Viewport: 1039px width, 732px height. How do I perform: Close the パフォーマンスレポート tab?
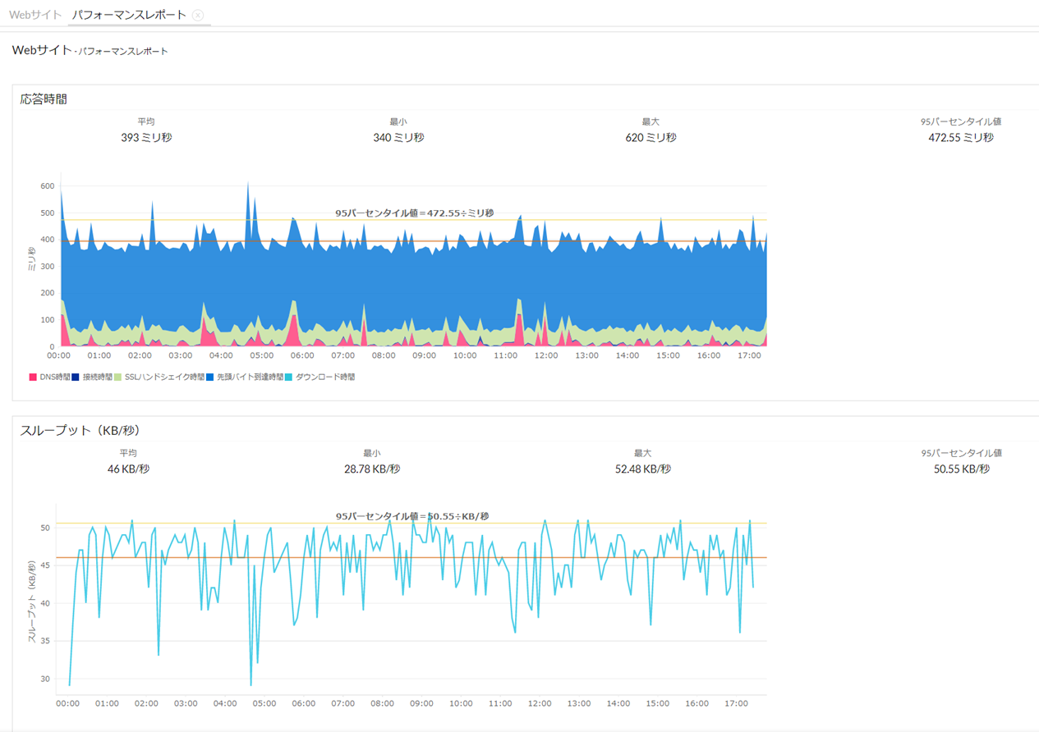coord(198,15)
